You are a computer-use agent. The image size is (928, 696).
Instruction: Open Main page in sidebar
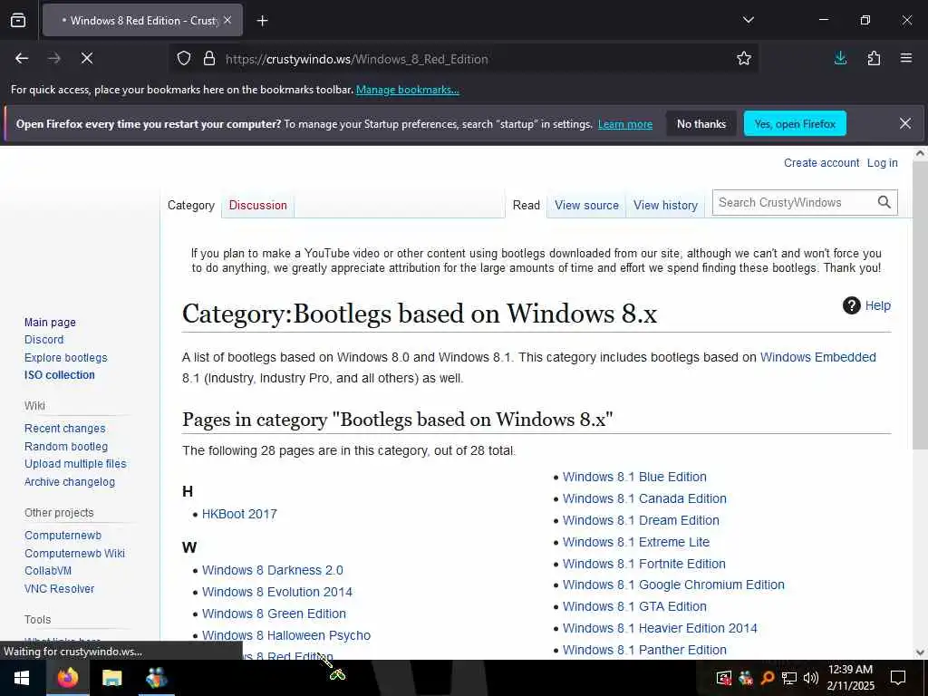(51, 323)
